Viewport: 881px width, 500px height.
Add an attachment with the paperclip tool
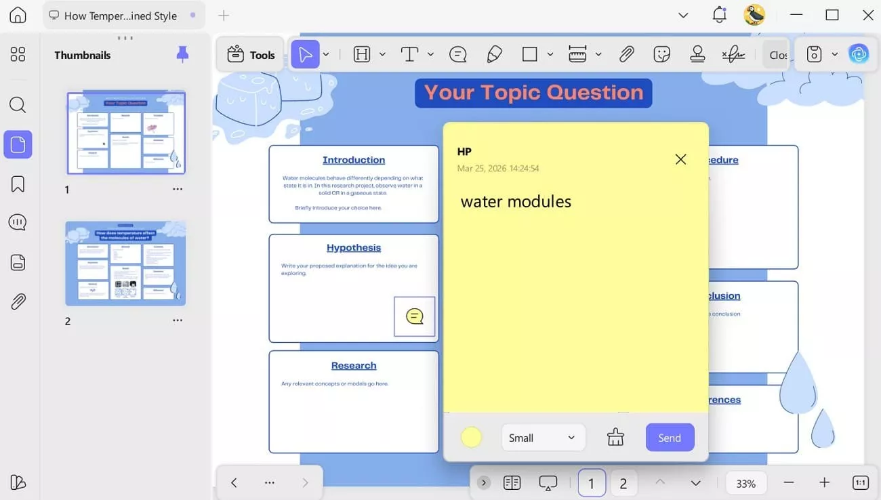pyautogui.click(x=627, y=54)
